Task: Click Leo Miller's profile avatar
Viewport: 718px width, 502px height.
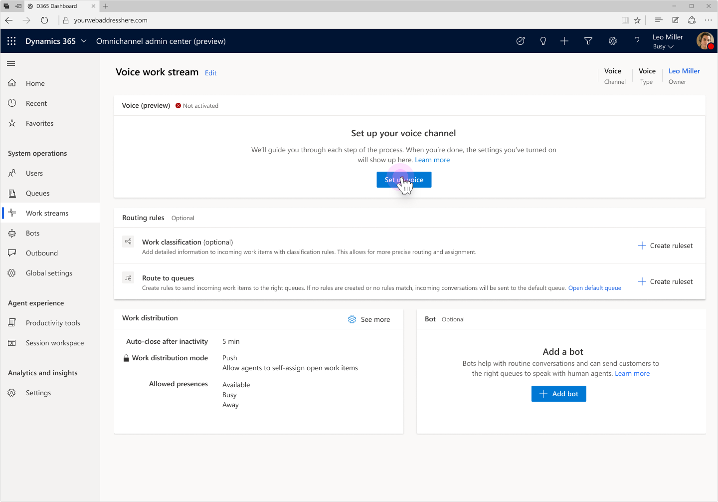Action: point(705,41)
